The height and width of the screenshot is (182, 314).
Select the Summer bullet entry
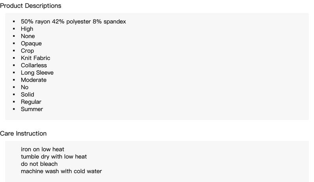click(32, 109)
